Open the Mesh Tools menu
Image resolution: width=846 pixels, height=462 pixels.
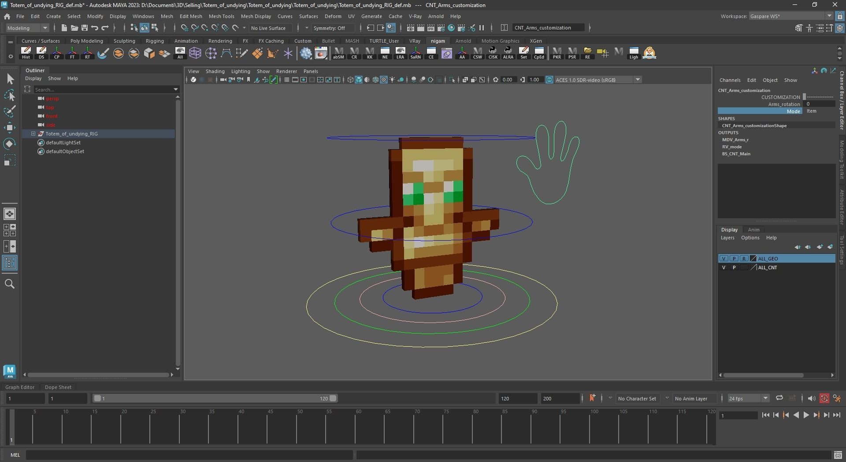point(221,16)
